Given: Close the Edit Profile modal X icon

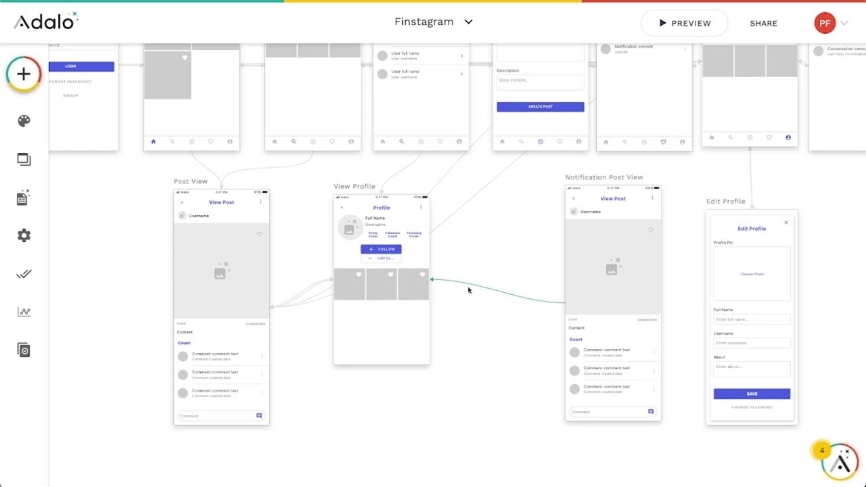Looking at the screenshot, I should 786,222.
